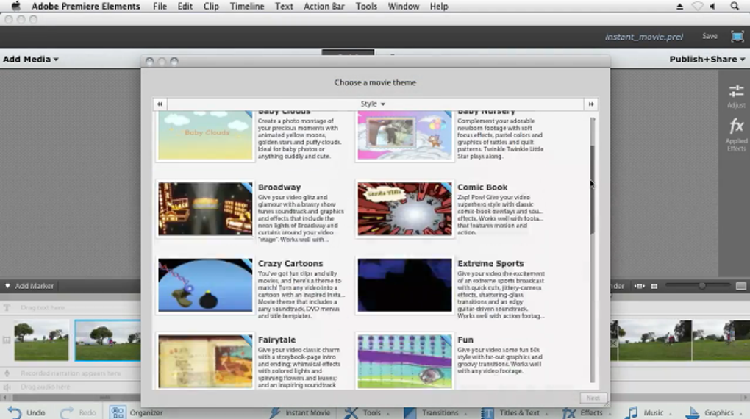
Task: Click the 'Comic Book' theme title
Action: tap(482, 187)
